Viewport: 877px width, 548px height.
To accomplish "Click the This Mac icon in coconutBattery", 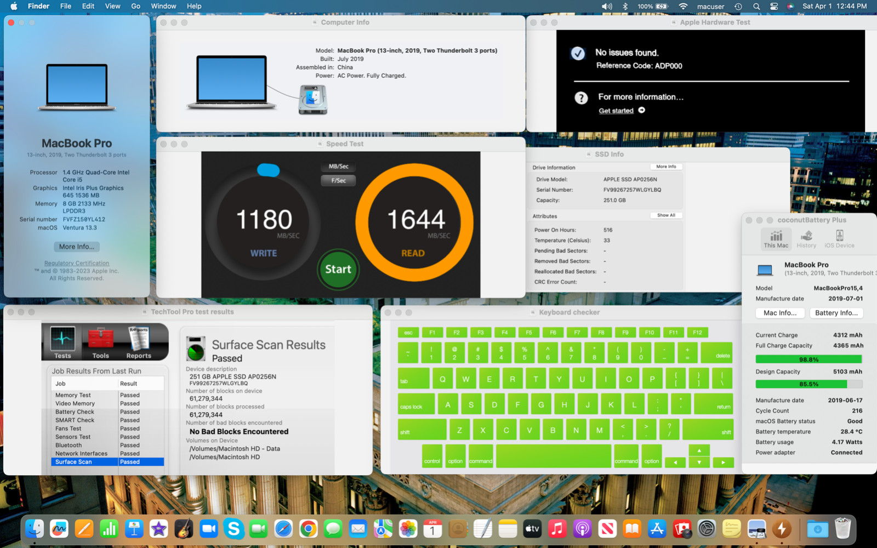I will pyautogui.click(x=776, y=239).
